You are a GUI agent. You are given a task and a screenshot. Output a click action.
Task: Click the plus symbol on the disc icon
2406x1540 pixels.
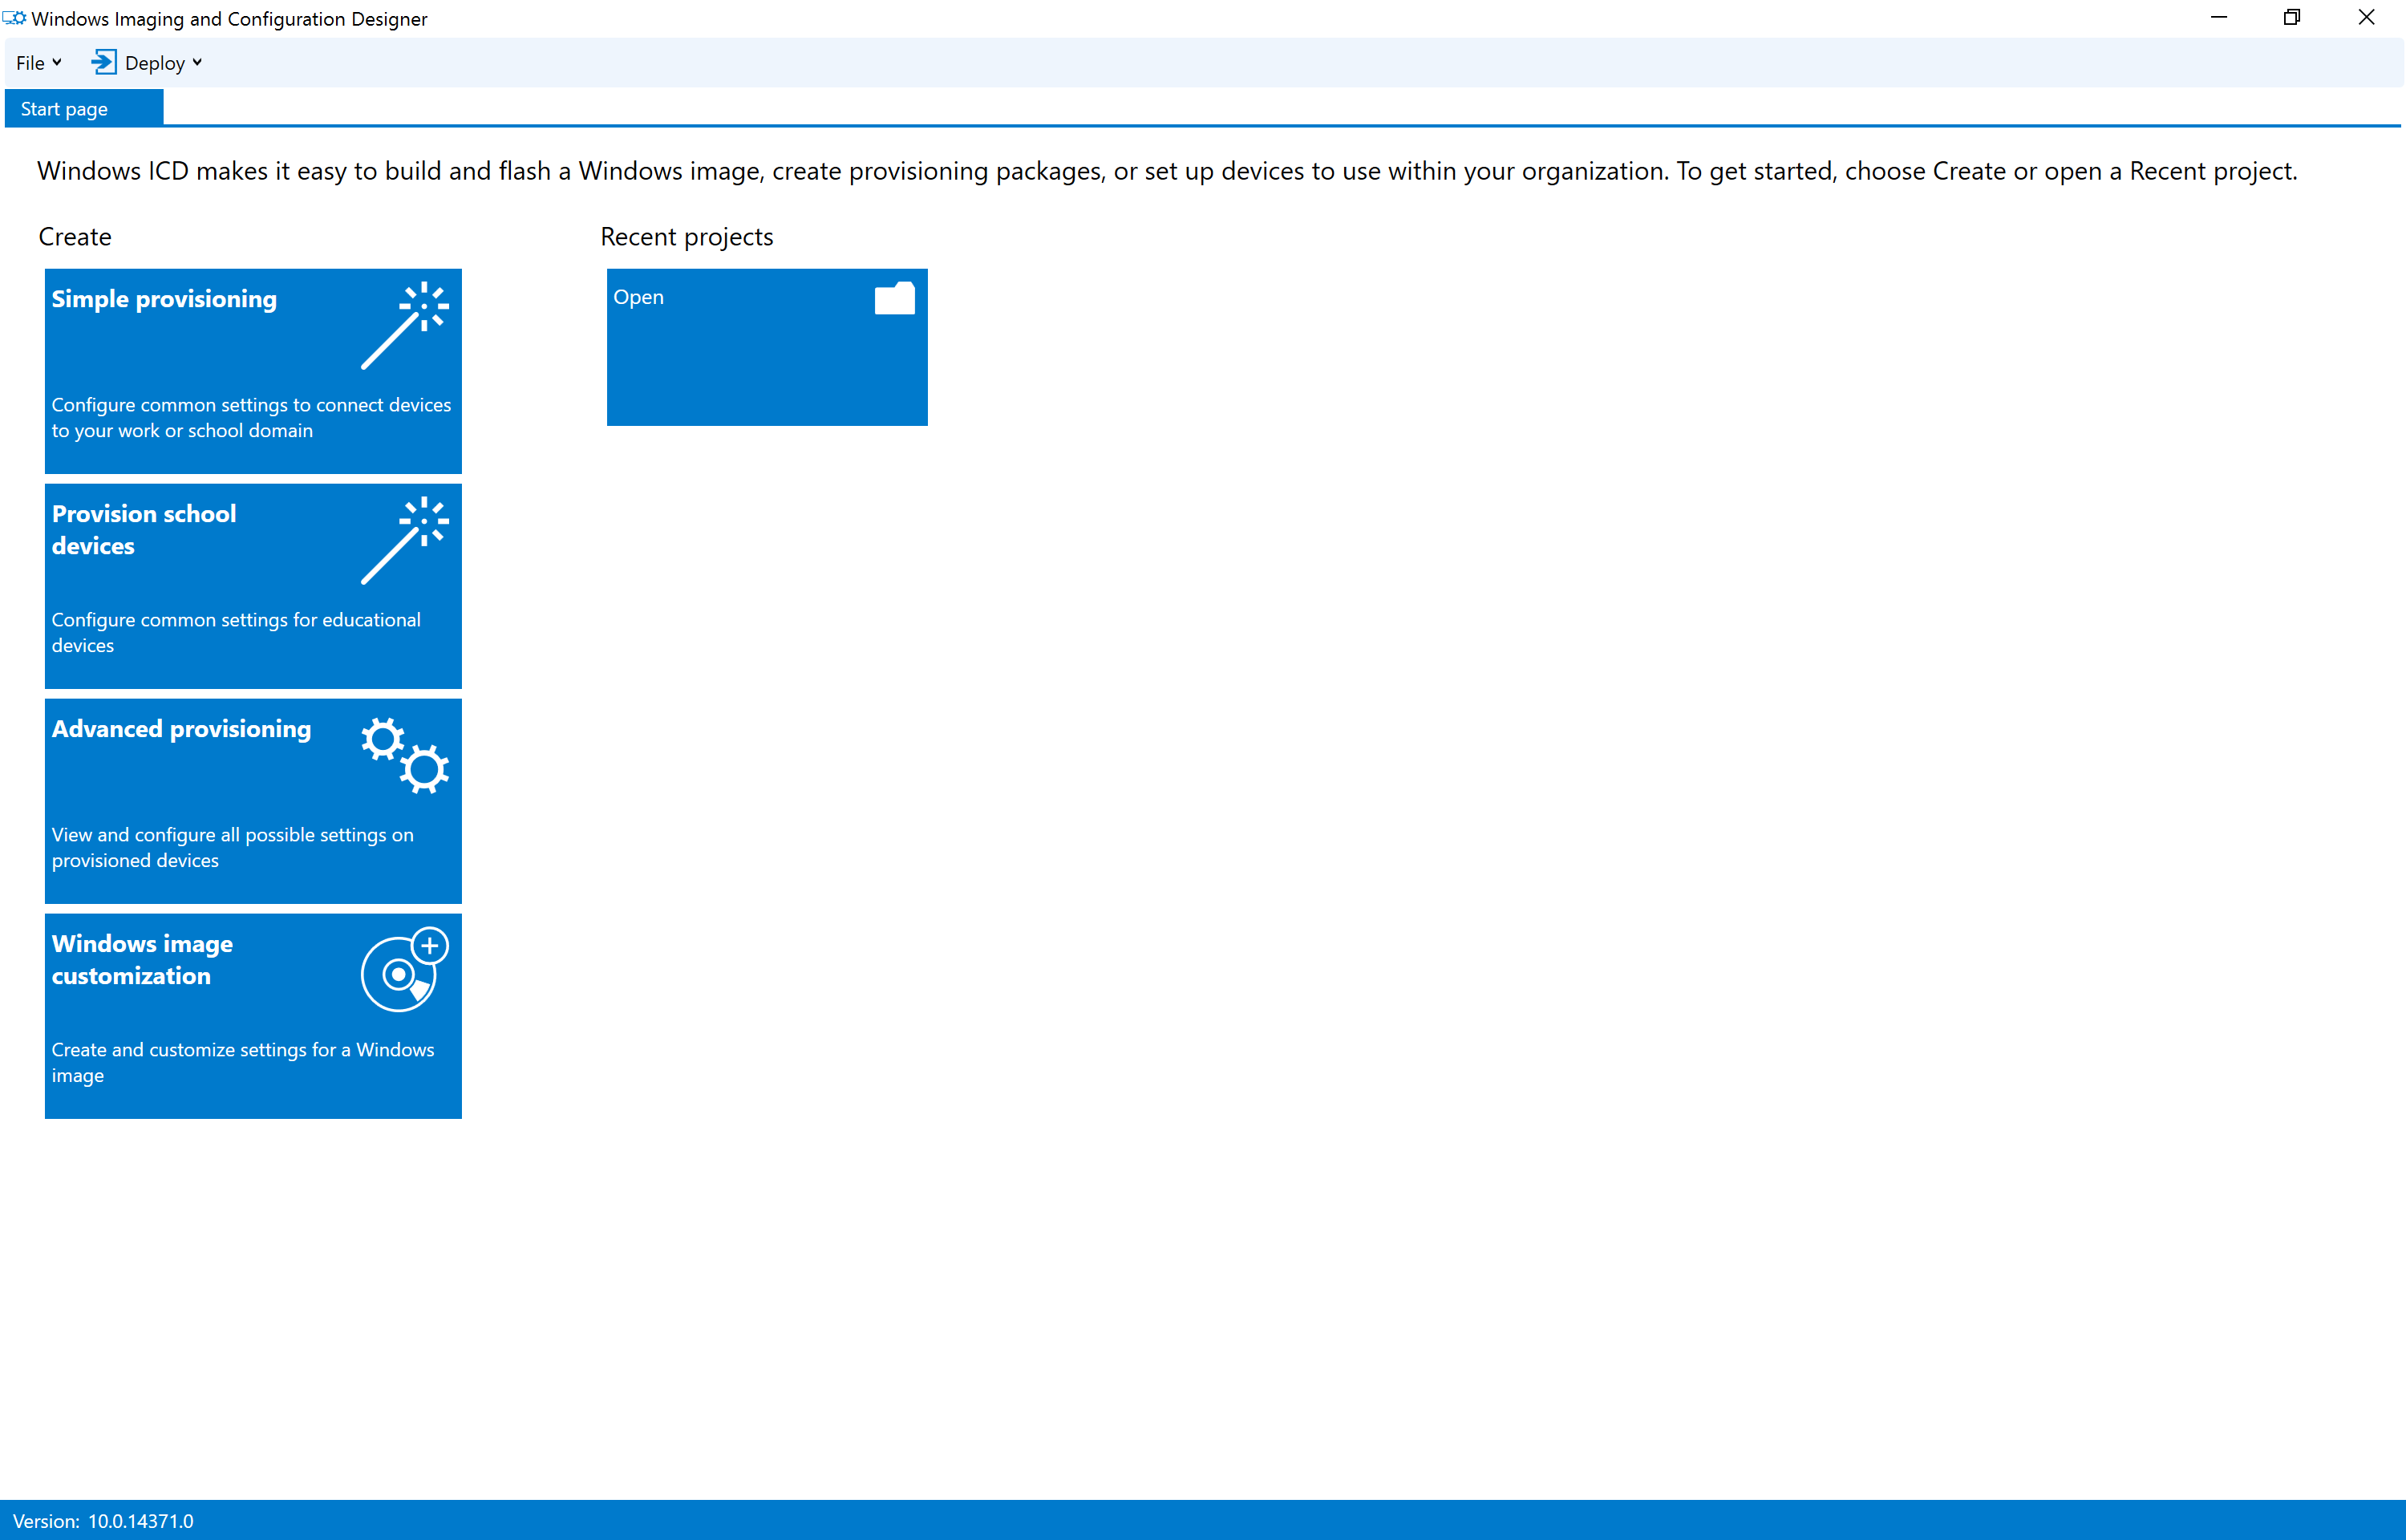click(429, 945)
